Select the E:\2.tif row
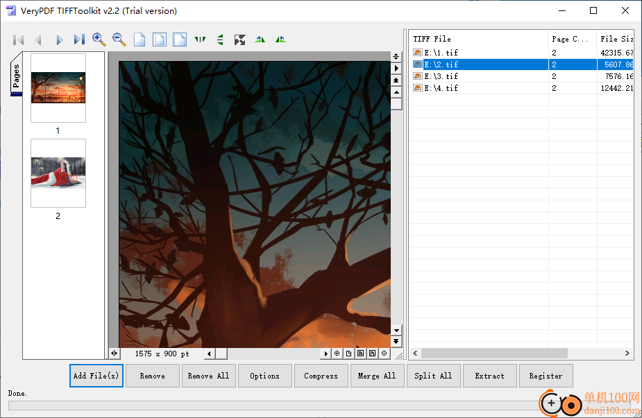 (521, 64)
